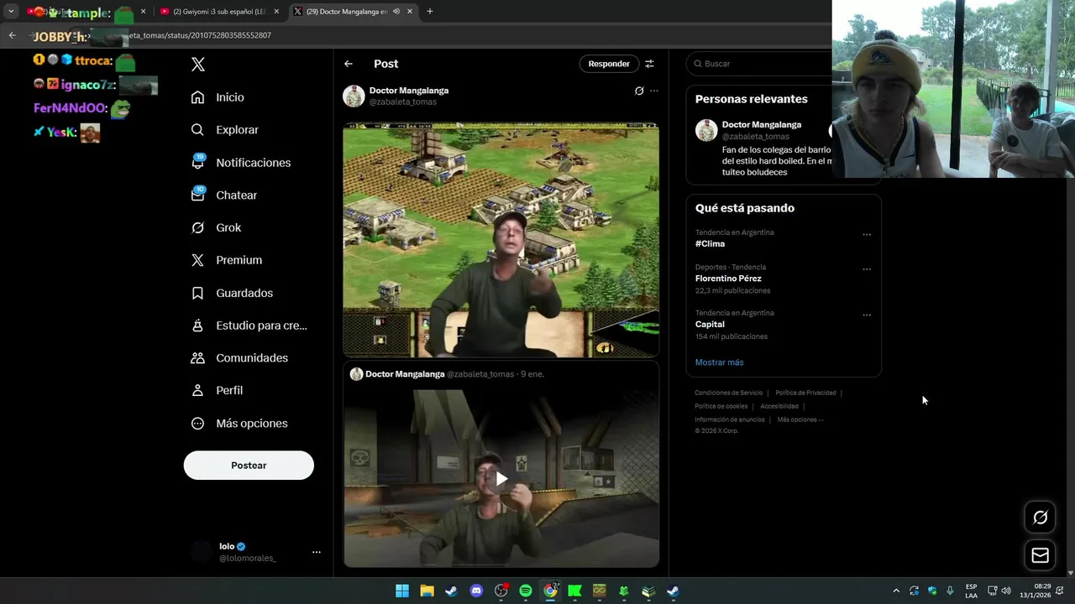Open account menu dots next to lolo
The width and height of the screenshot is (1075, 604).
[x=317, y=552]
